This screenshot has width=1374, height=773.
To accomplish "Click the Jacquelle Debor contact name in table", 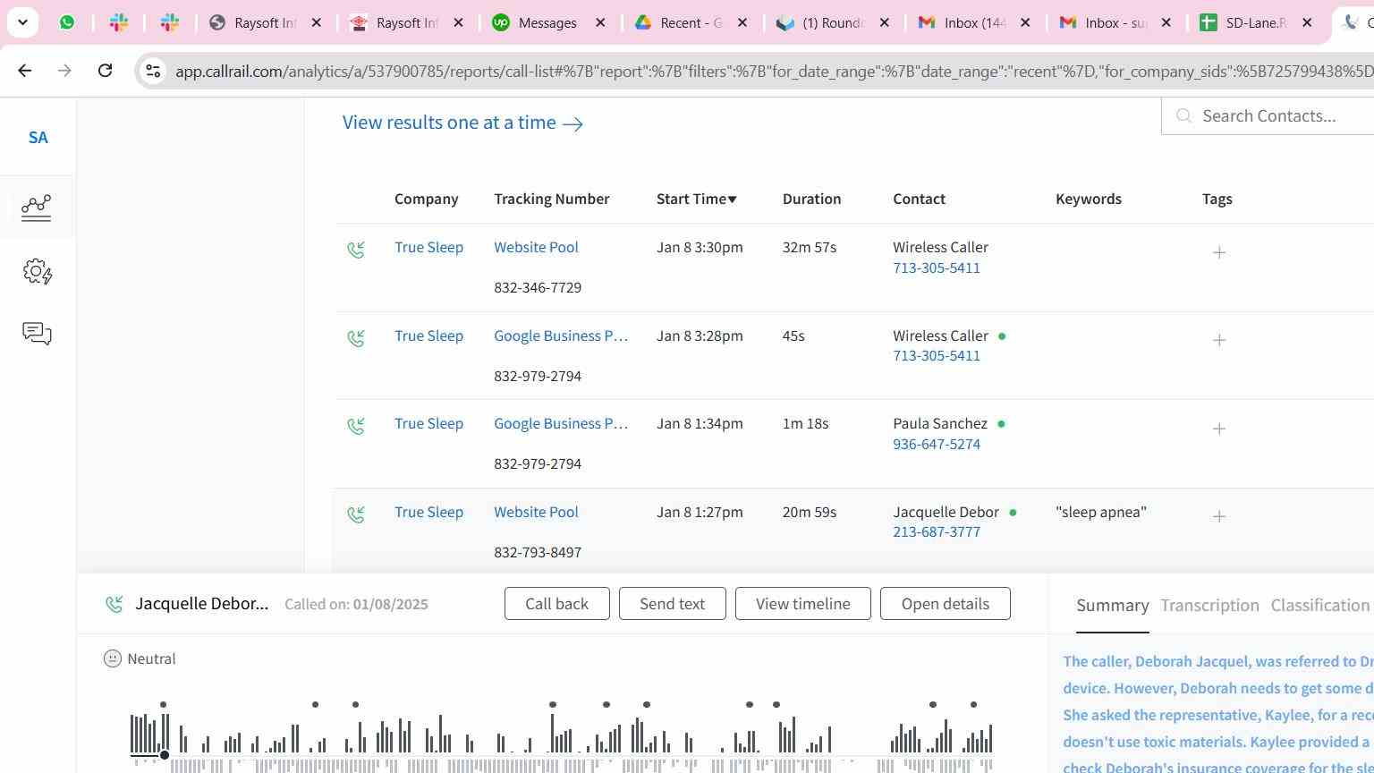I will pyautogui.click(x=946, y=512).
